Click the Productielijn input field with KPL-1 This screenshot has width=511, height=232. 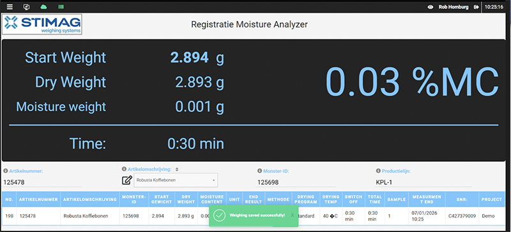tap(423, 182)
